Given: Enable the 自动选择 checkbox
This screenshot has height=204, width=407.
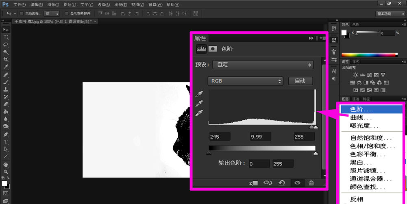Looking at the screenshot, I should [x=22, y=13].
